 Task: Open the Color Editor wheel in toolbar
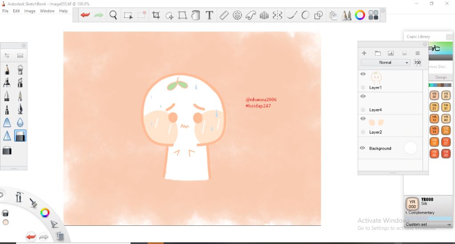pos(360,15)
